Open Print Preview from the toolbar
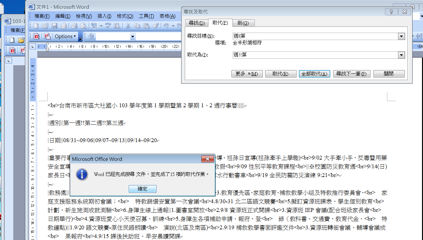Screen dimensions: 423x240 pyautogui.click(x=84, y=26)
